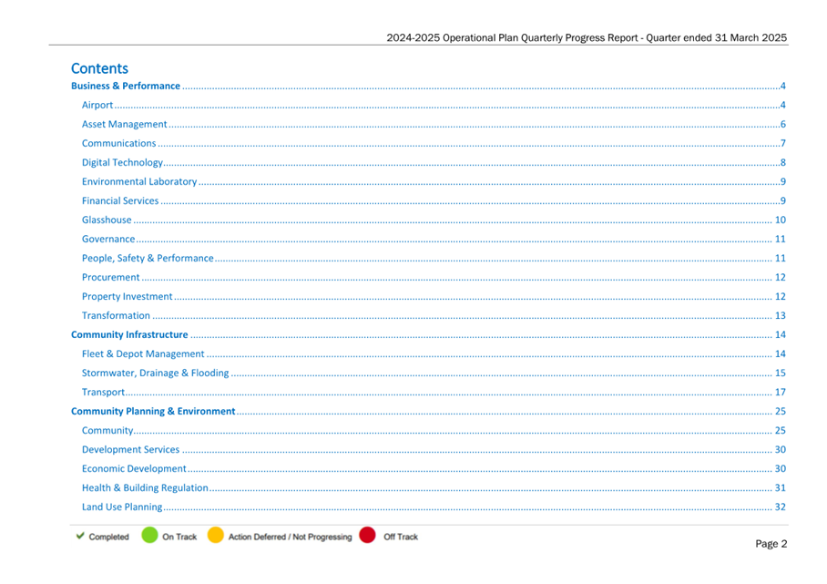Viewport: 827px width, 584px height.
Task: Click the yellow Action Deferred circle icon
Action: 216,536
